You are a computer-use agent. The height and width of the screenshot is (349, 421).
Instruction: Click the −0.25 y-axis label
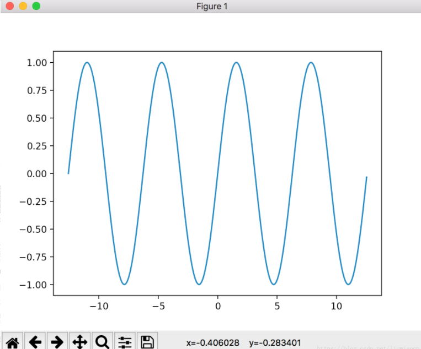click(33, 201)
